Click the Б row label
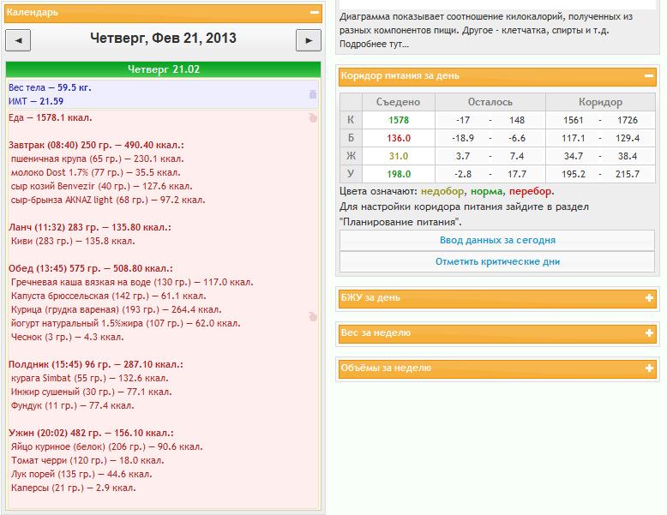The image size is (667, 515). (351, 138)
